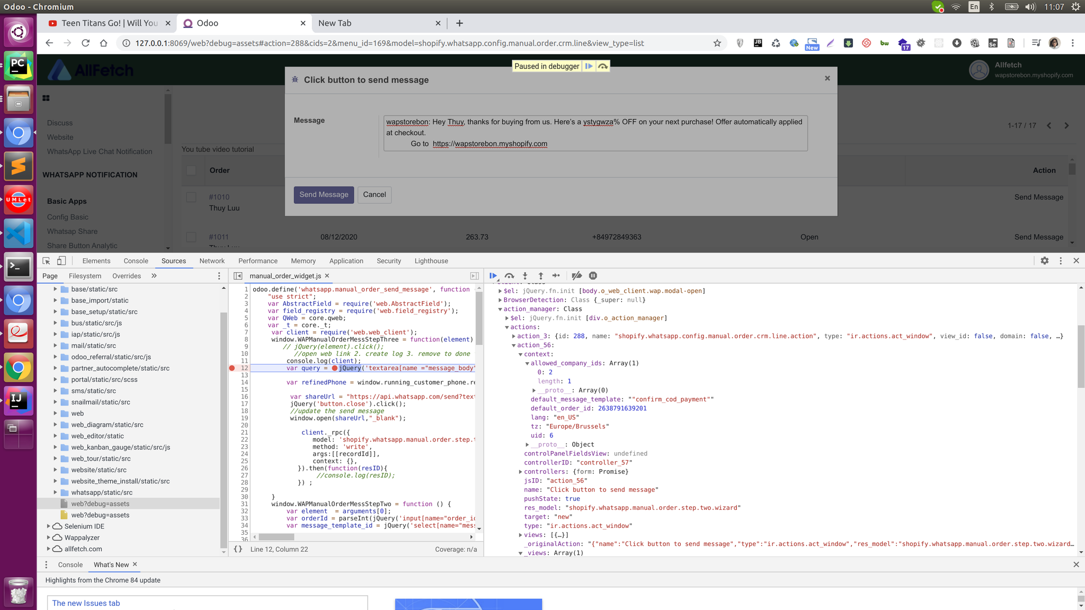
Task: Open the Console tab in DevTools
Action: click(136, 261)
